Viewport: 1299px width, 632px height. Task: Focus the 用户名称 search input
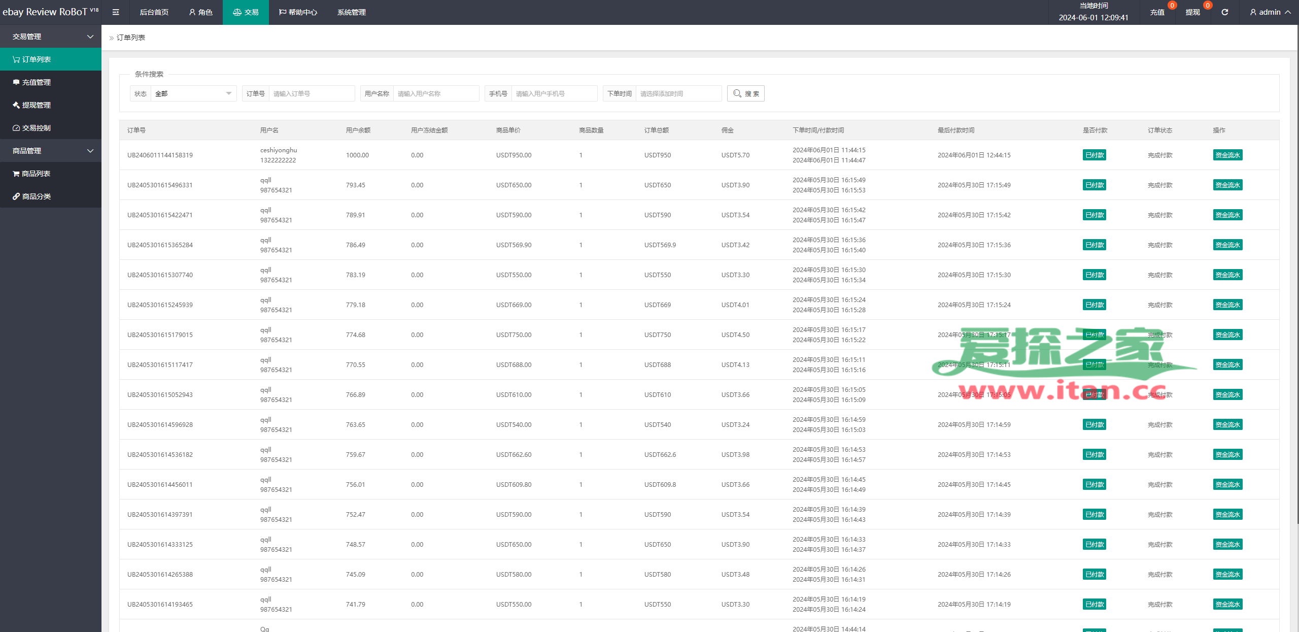[436, 93]
